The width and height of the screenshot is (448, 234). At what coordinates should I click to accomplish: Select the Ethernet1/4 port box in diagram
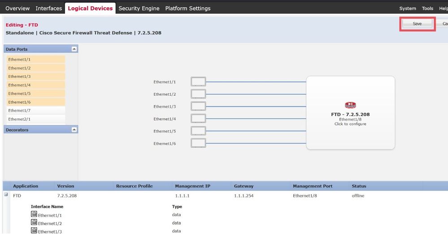tap(198, 119)
